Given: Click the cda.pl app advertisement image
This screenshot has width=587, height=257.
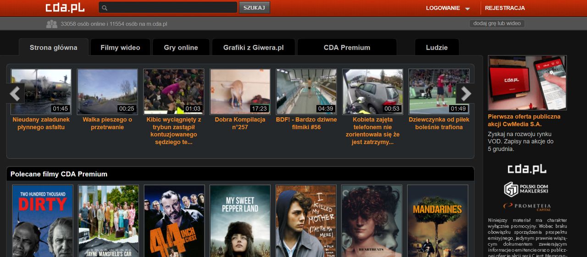Looking at the screenshot, I should tap(527, 83).
